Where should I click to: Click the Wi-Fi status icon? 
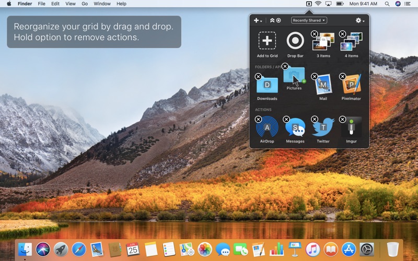(x=318, y=4)
